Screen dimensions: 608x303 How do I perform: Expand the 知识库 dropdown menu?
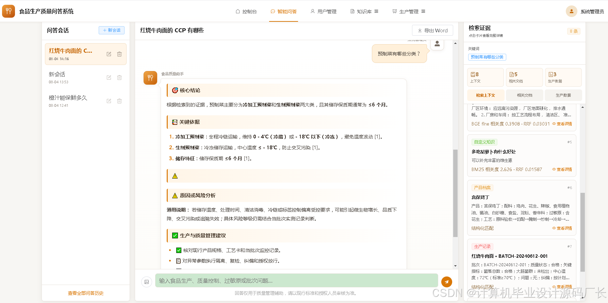364,12
